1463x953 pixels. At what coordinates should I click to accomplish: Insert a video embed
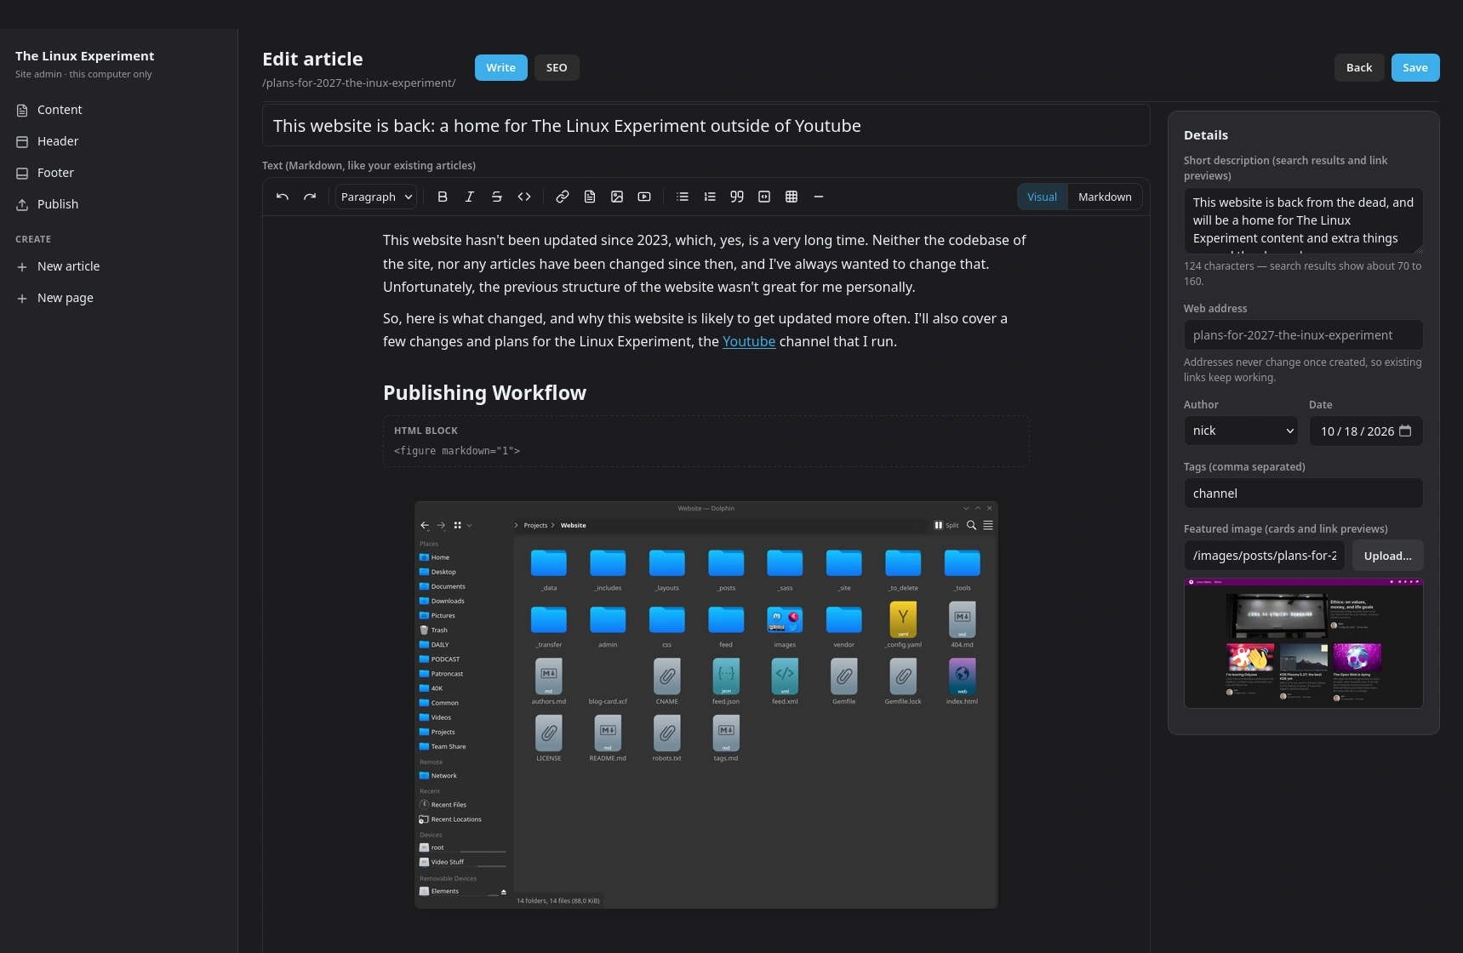(644, 197)
